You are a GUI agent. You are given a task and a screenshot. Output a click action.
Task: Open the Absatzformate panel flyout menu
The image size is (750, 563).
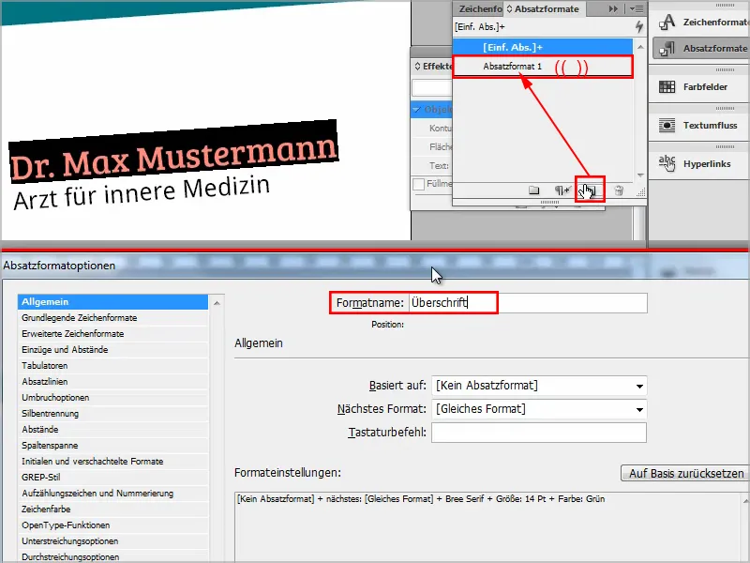click(637, 8)
